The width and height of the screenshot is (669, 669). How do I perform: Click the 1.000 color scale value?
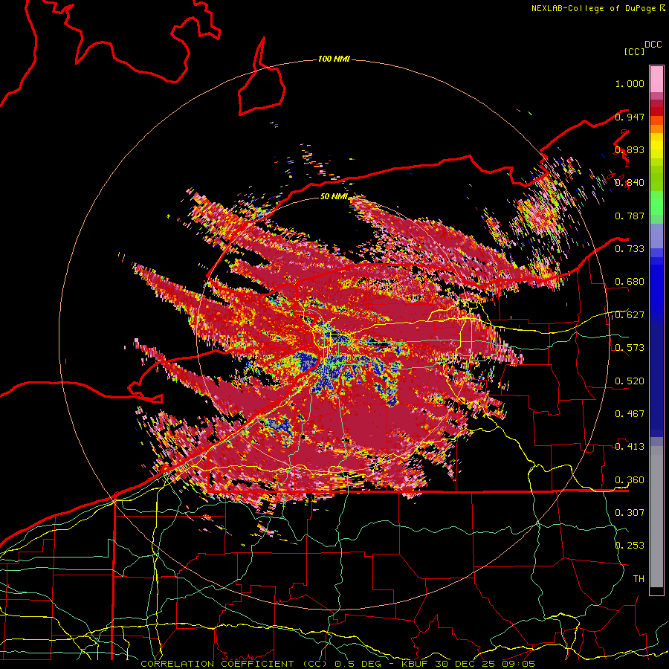click(630, 83)
